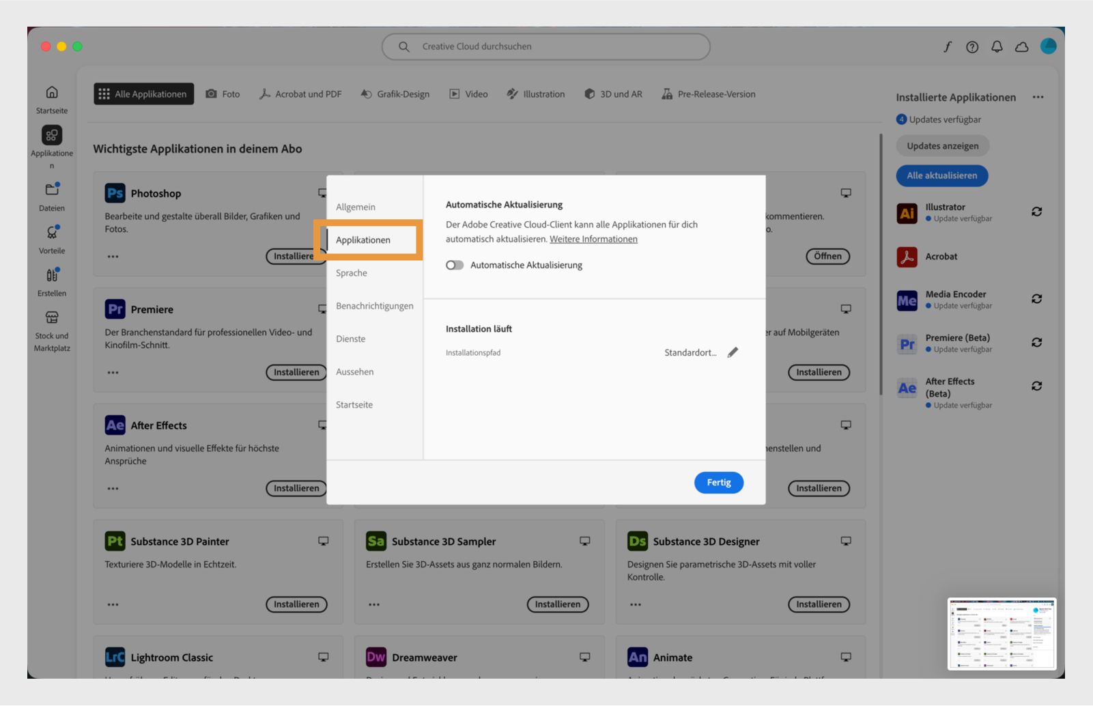Switch to the Grafik-Design category
The image size is (1093, 706).
[395, 94]
